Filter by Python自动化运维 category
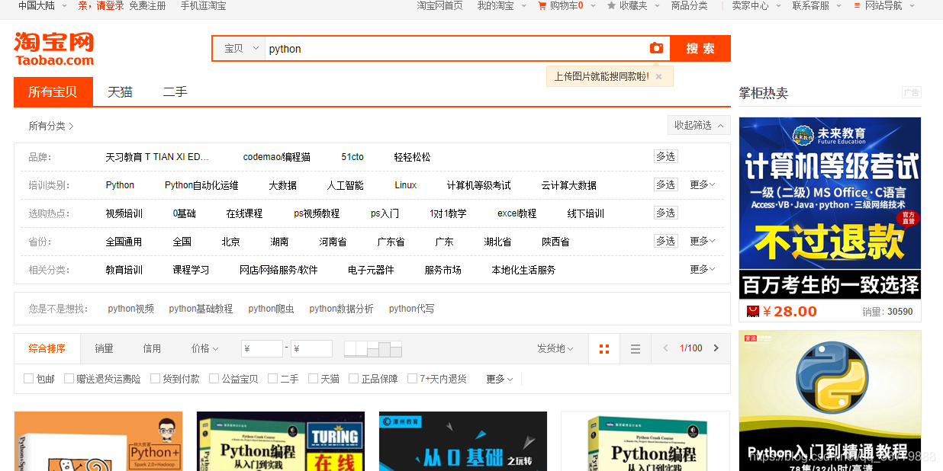The width and height of the screenshot is (943, 471). [x=201, y=185]
